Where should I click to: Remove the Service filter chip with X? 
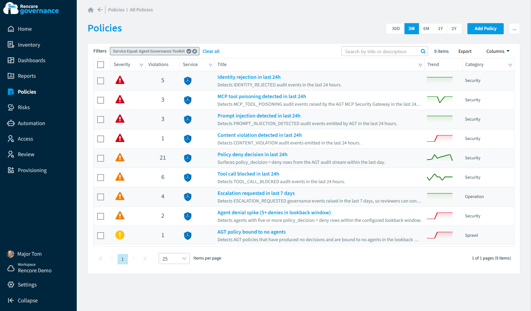coord(195,51)
